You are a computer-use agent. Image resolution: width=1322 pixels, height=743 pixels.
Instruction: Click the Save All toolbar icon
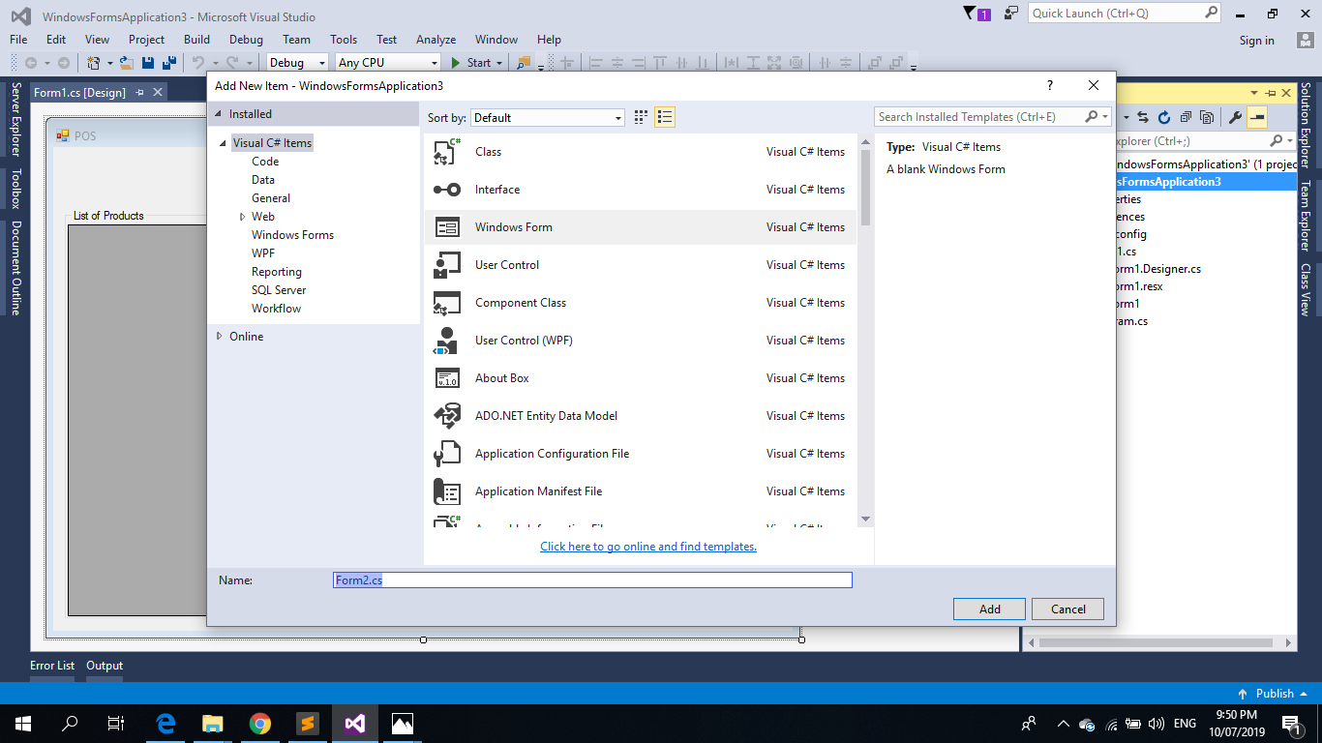pyautogui.click(x=169, y=63)
